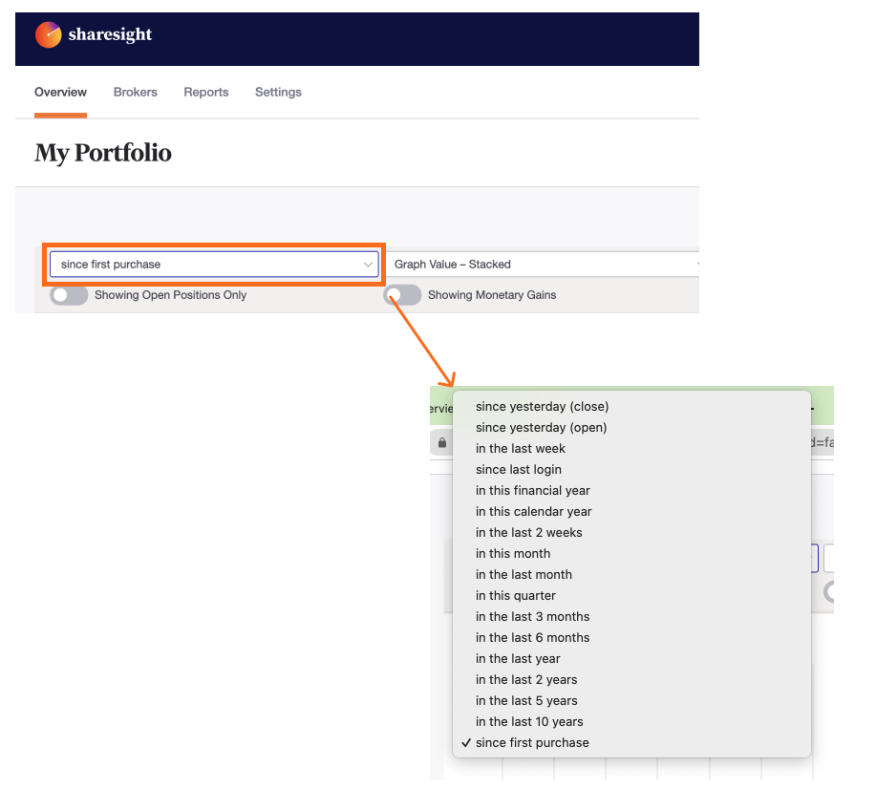
Task: Pick 'in the last 10 years' option
Action: 529,721
